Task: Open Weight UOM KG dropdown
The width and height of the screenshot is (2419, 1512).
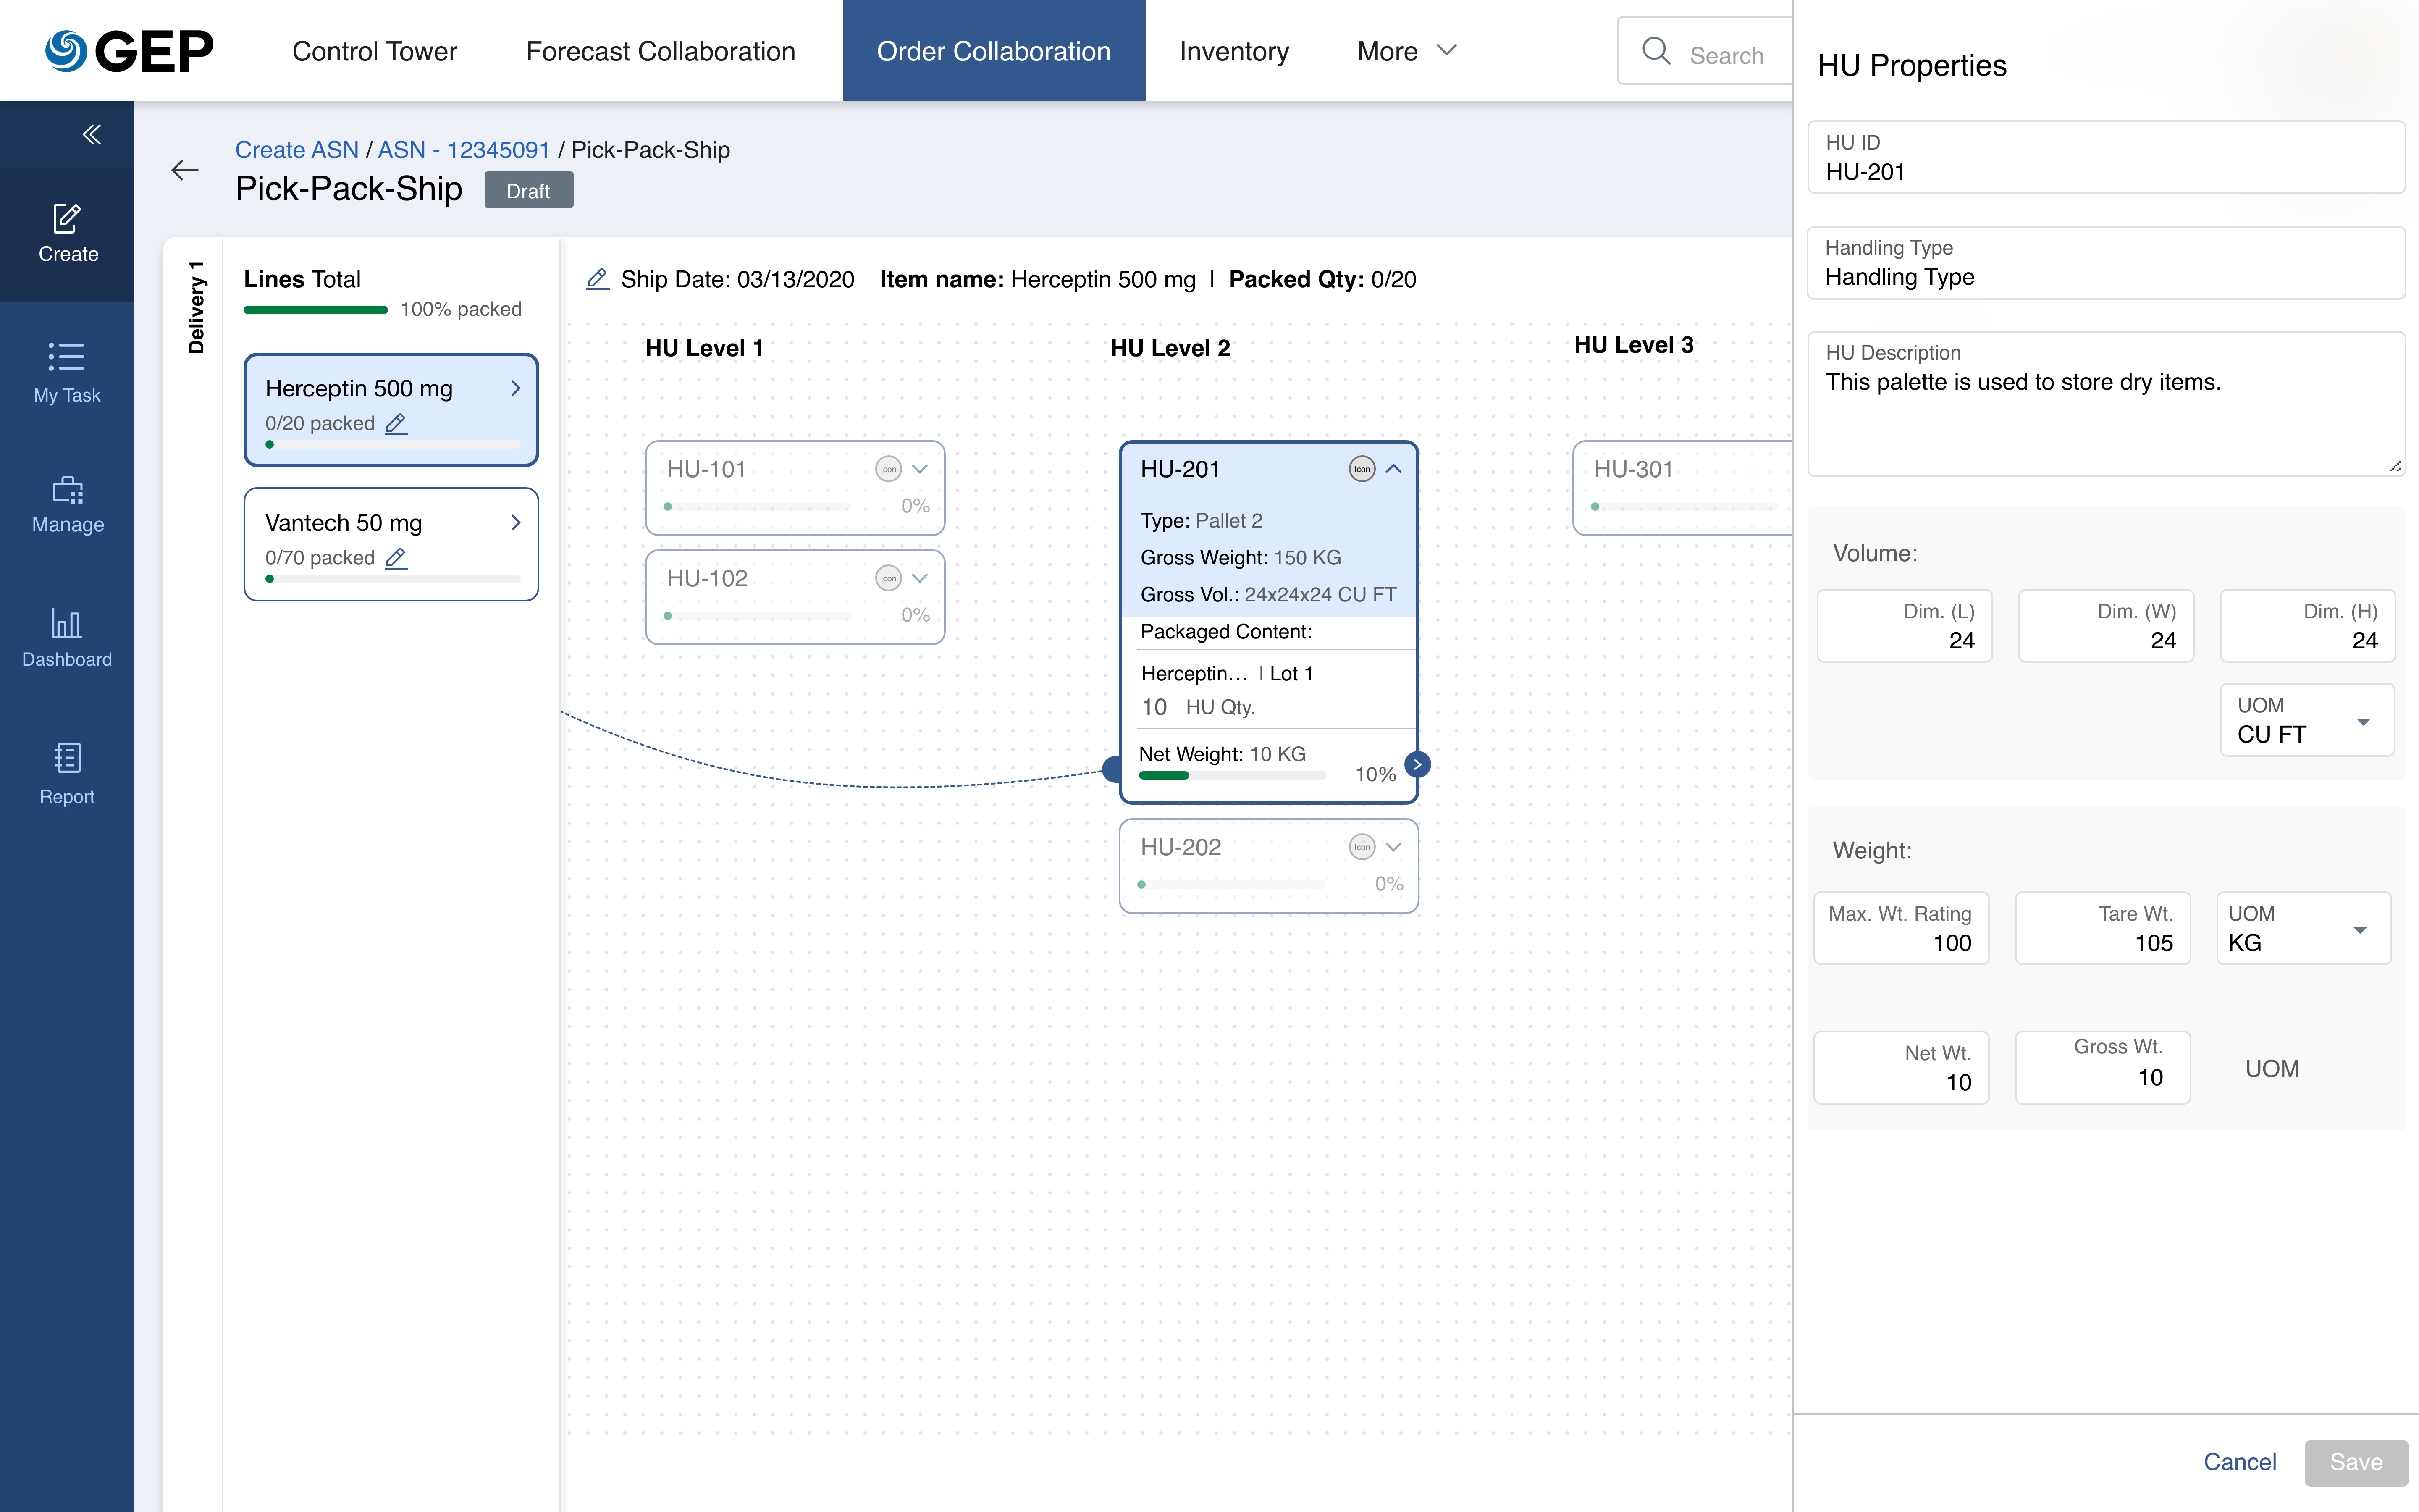Action: [x=2303, y=928]
